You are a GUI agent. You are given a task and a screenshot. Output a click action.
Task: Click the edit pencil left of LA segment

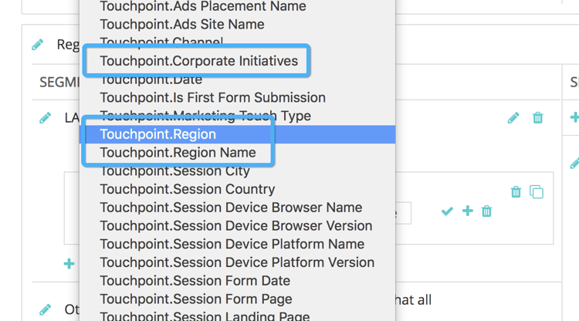click(x=46, y=118)
